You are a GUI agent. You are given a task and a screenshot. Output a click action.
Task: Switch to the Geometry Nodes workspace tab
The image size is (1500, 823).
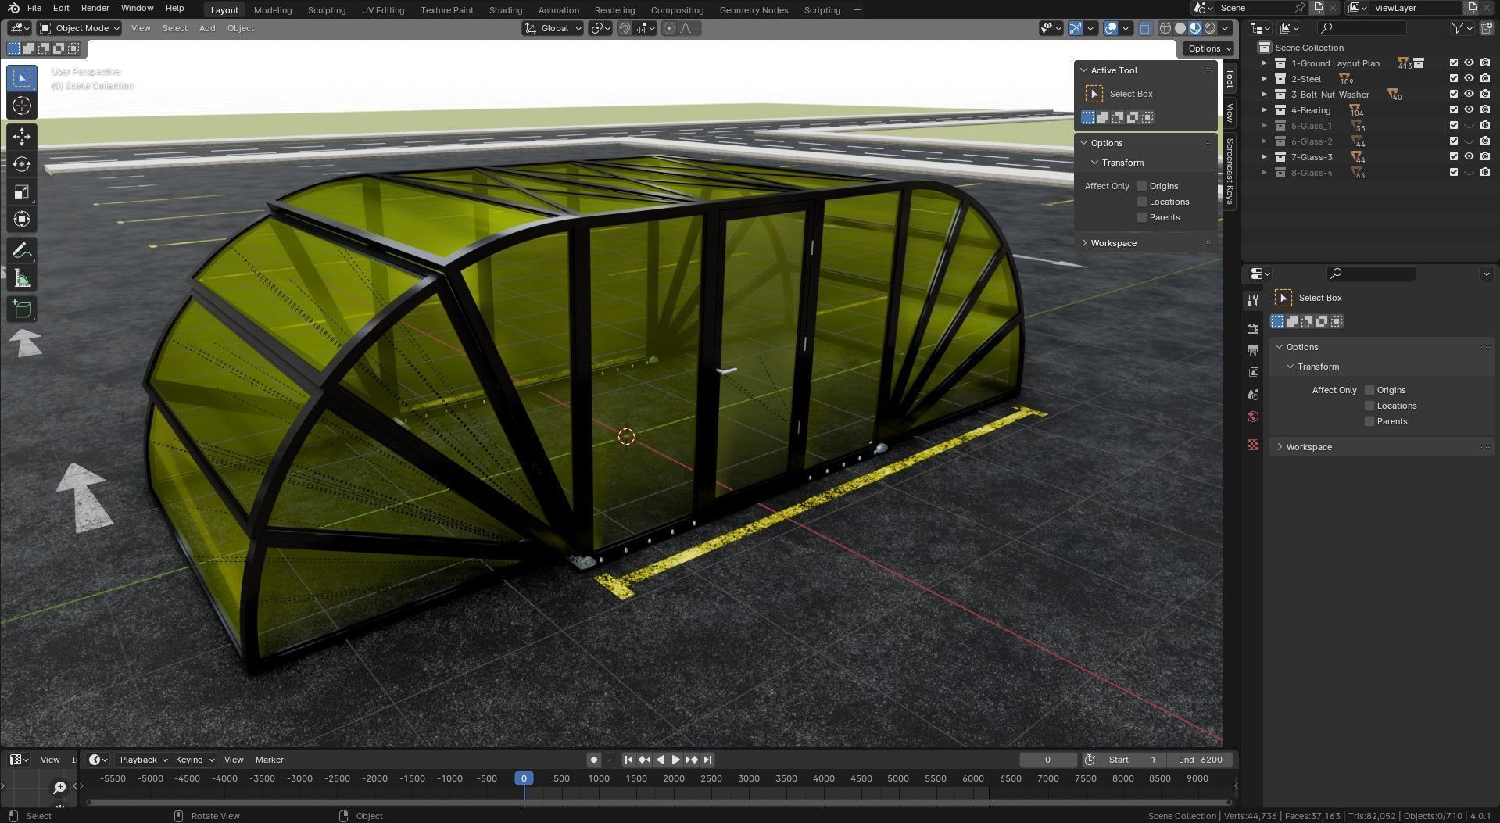(754, 10)
